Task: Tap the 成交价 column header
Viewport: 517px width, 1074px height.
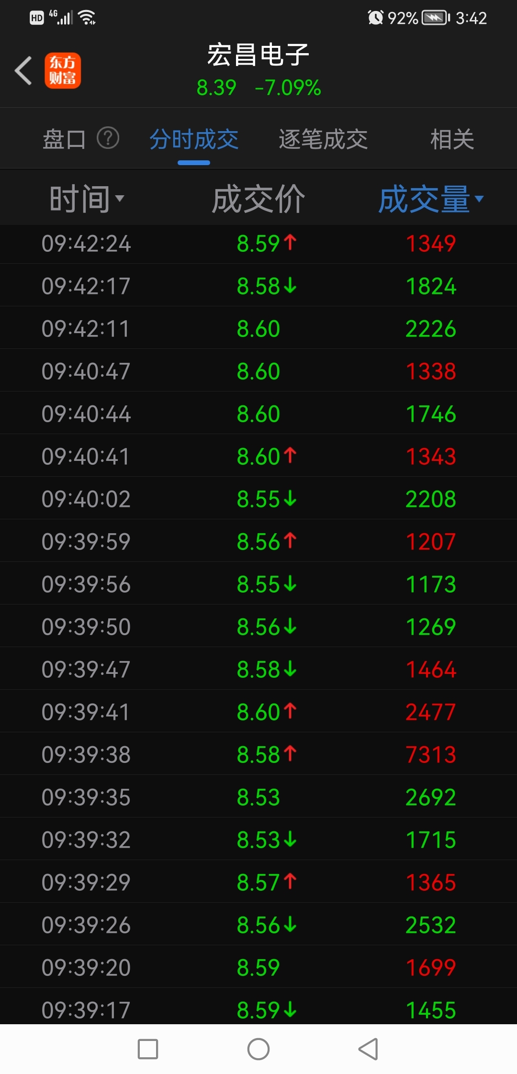Action: [258, 199]
